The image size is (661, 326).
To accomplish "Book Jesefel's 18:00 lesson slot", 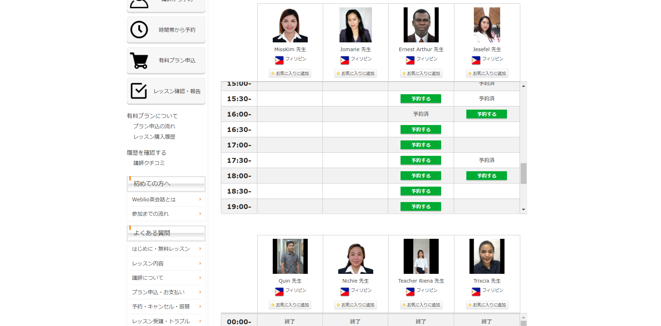I will (486, 176).
